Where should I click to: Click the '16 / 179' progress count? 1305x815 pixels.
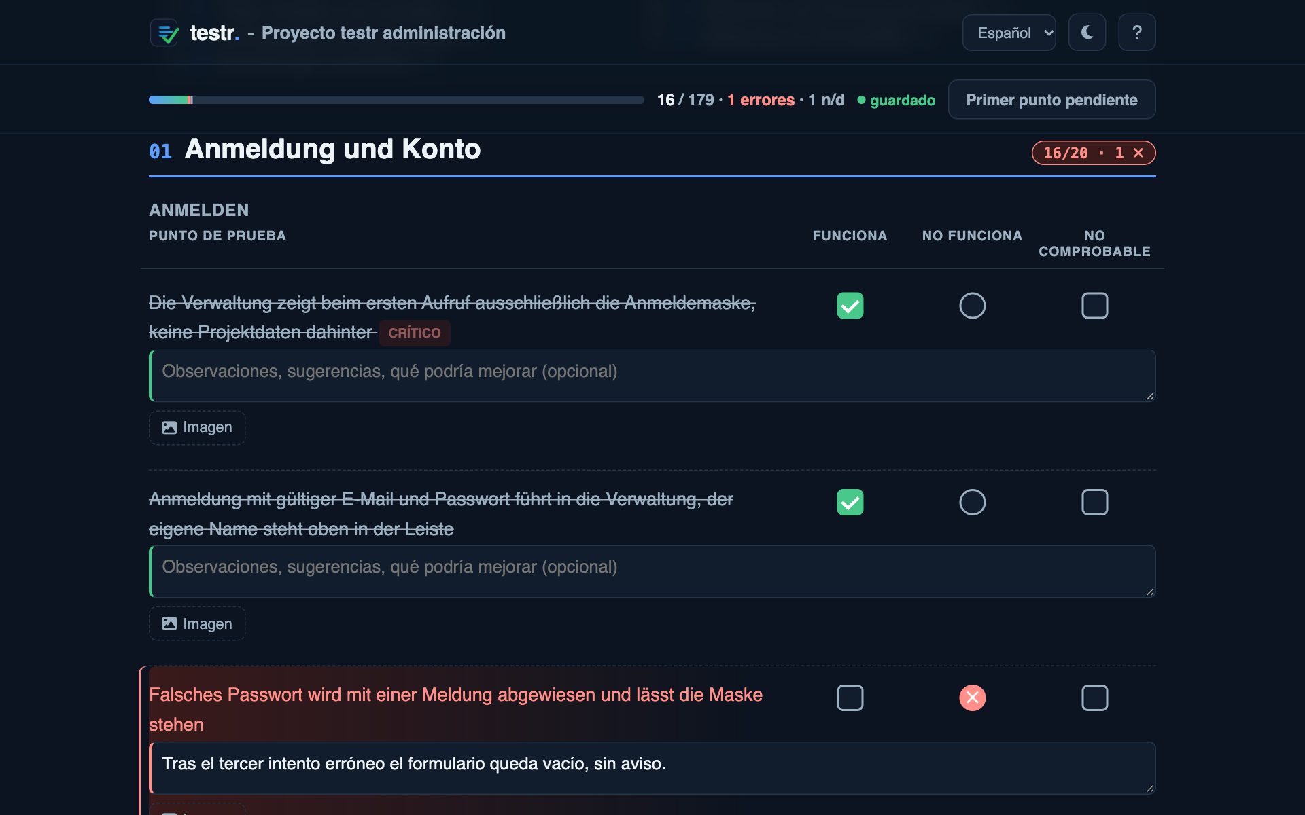click(x=685, y=100)
